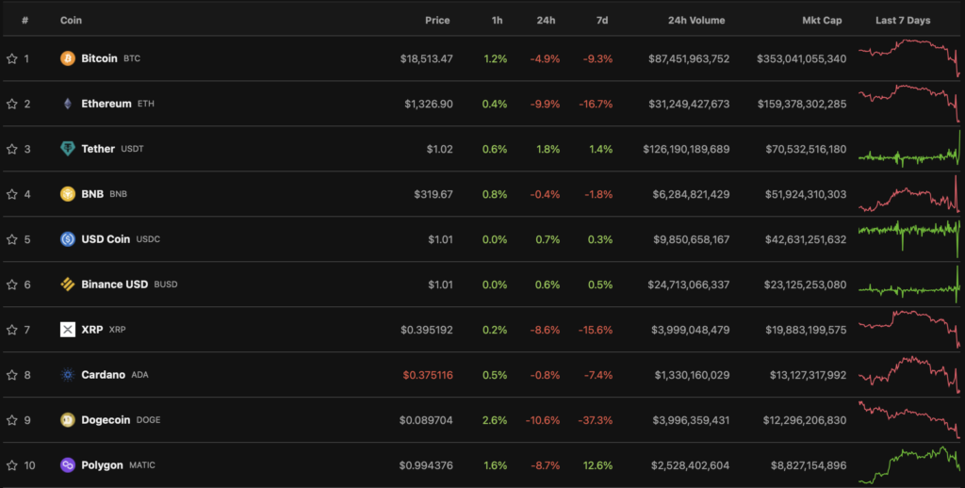Sort coins by Mkt Cap header
This screenshot has width=965, height=488.
(x=822, y=20)
